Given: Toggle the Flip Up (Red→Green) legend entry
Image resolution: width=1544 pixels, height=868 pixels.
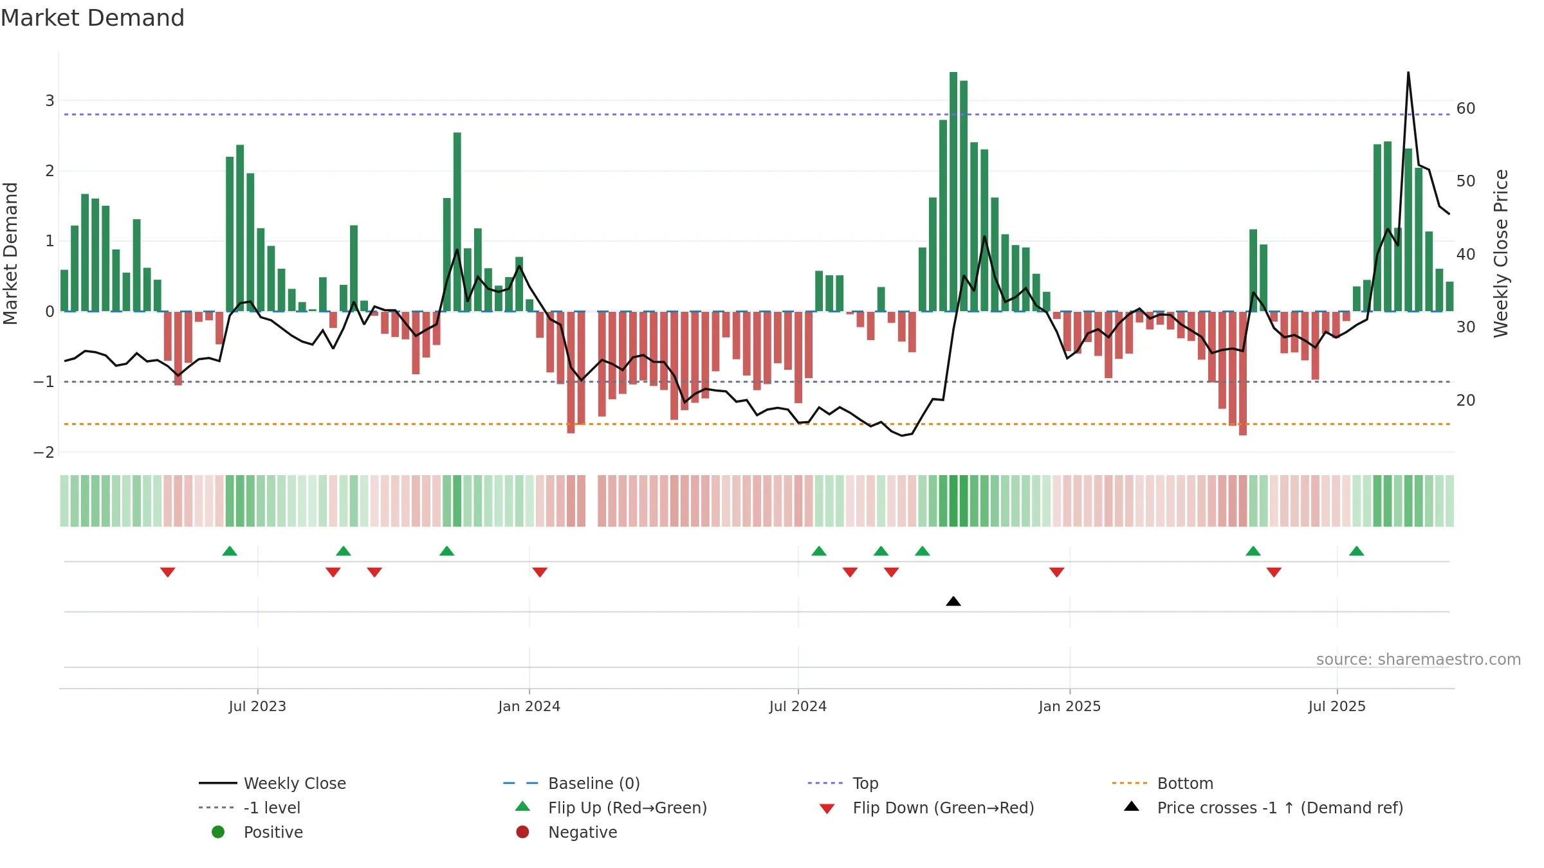Looking at the screenshot, I should (611, 808).
